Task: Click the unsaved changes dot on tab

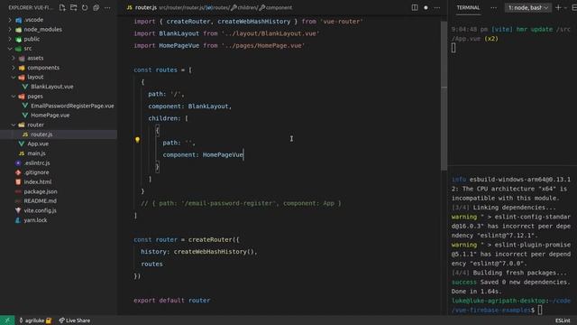Action: click(426, 7)
